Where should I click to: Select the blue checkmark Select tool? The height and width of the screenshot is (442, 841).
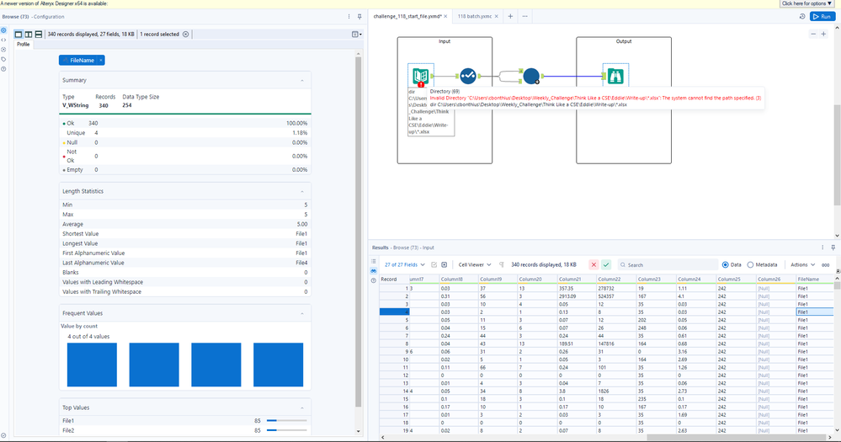pyautogui.click(x=468, y=77)
